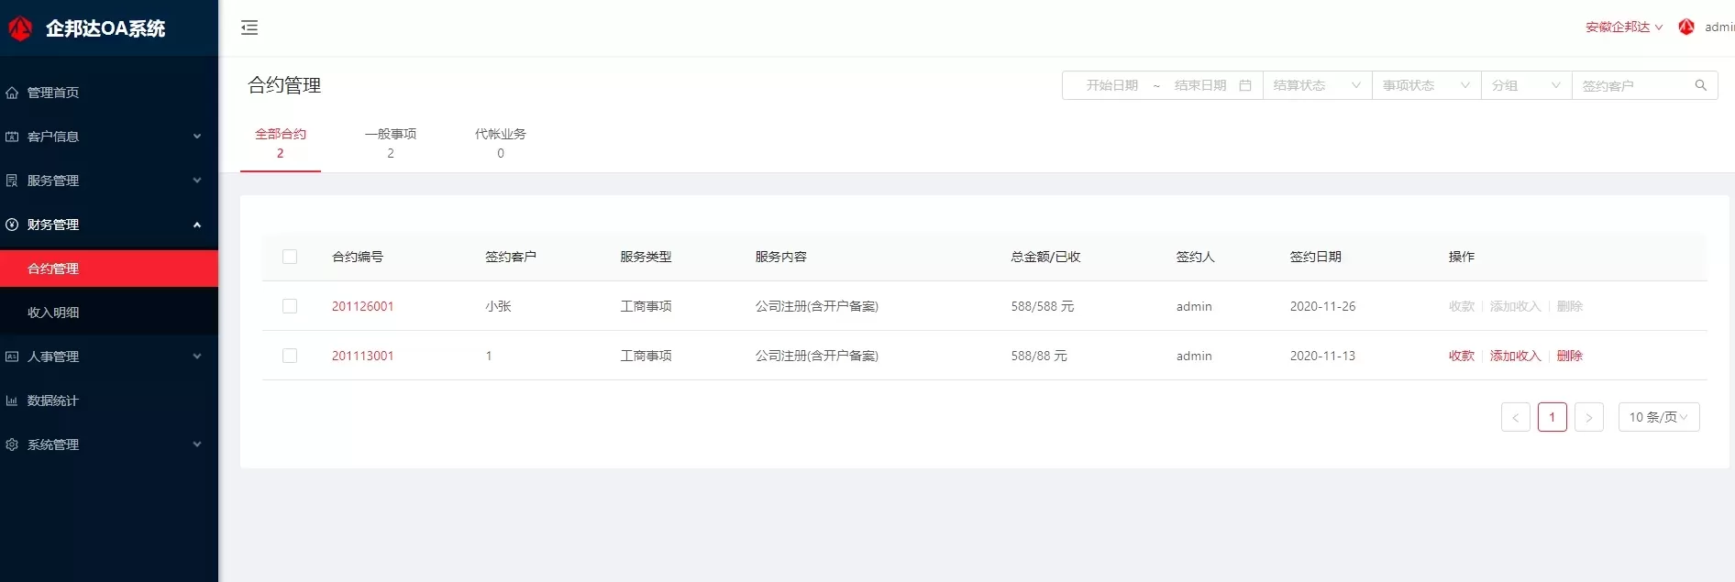This screenshot has height=582, width=1735.
Task: Collapse the sidebar with the menu fold icon
Action: coord(249,27)
